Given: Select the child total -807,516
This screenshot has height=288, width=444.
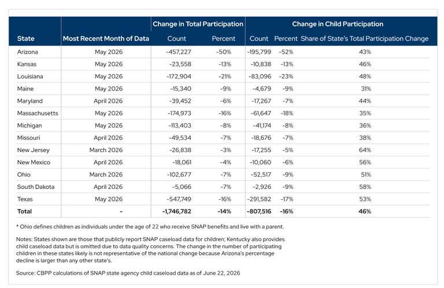Looking at the screenshot, I should click(x=259, y=211).
